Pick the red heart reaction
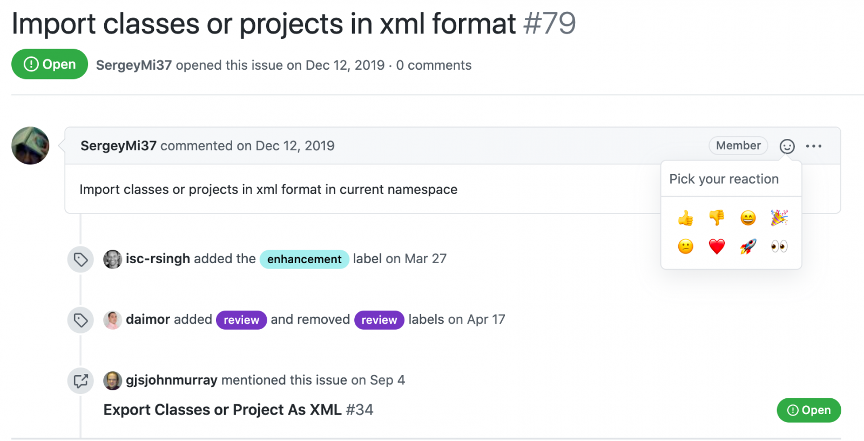 coord(717,246)
